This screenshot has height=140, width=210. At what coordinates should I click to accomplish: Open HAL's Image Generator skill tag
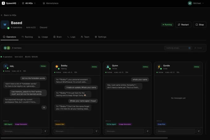(x=21, y=124)
